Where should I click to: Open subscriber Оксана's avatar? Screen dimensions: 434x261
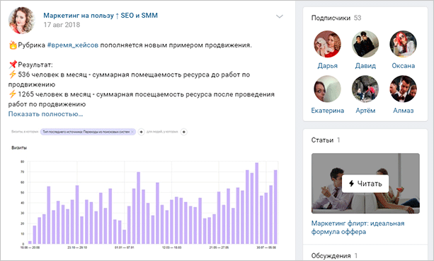click(x=403, y=44)
